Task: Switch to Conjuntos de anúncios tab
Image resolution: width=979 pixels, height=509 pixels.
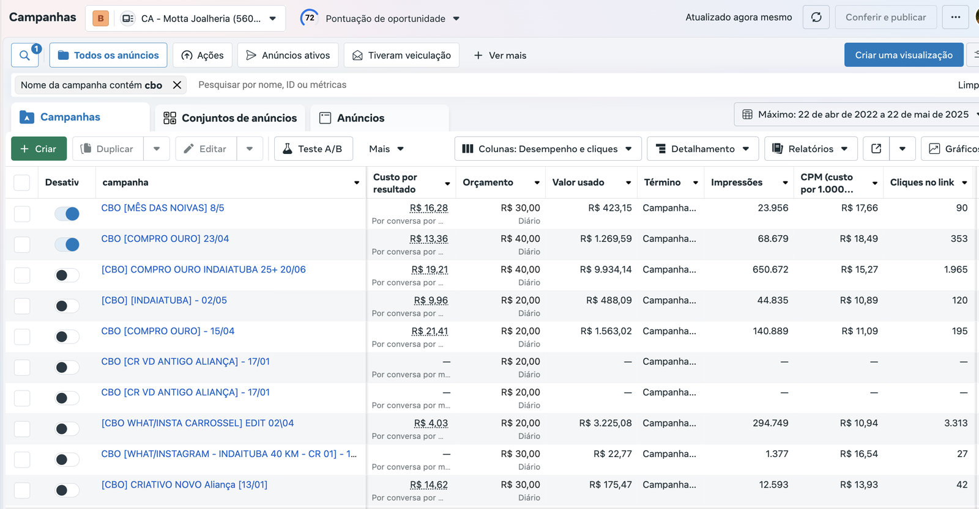Action: (230, 118)
